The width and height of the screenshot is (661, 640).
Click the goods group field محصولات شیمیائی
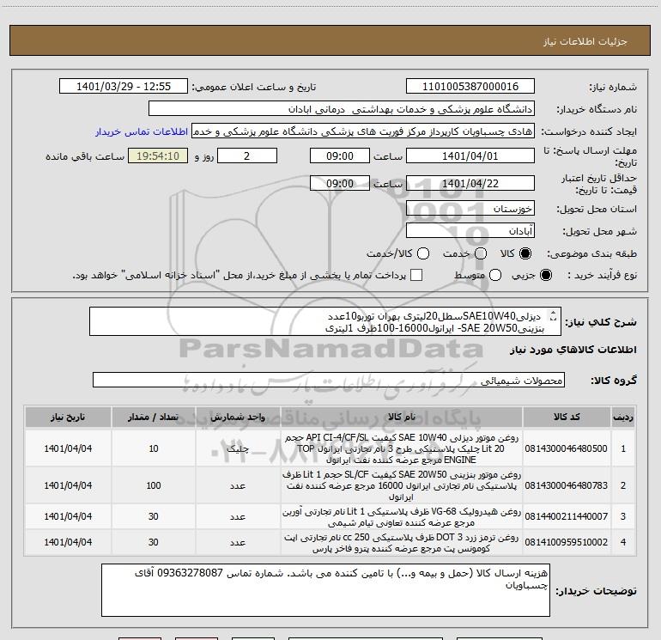329,380
